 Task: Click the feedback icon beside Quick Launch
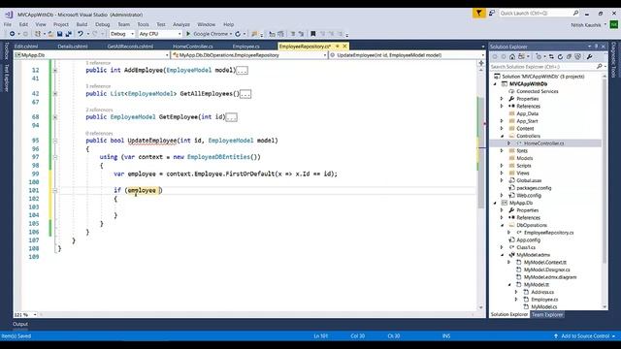pyautogui.click(x=492, y=14)
